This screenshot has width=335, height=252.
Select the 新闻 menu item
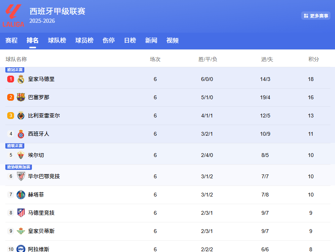[151, 40]
